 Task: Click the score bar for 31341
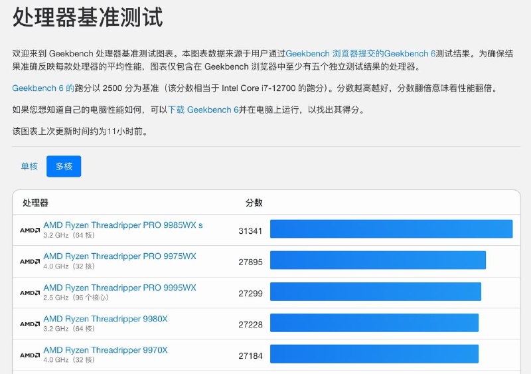pos(391,229)
